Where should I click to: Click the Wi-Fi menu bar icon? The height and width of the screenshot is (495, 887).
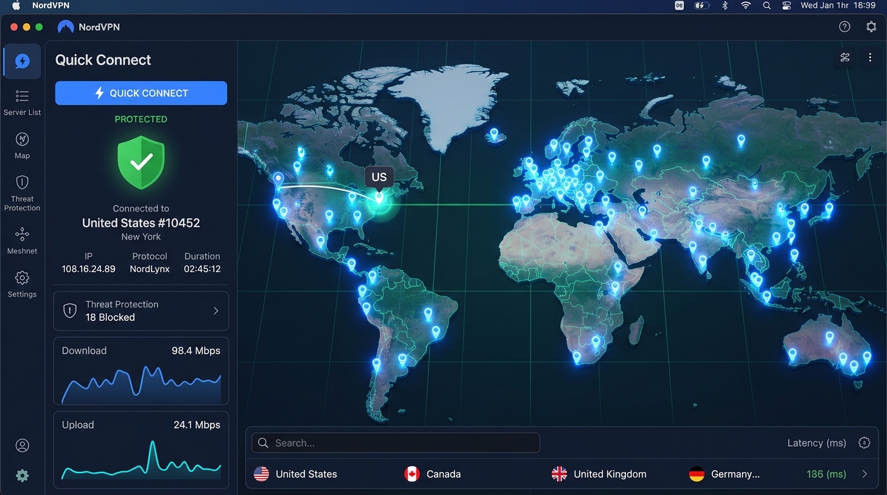click(746, 5)
